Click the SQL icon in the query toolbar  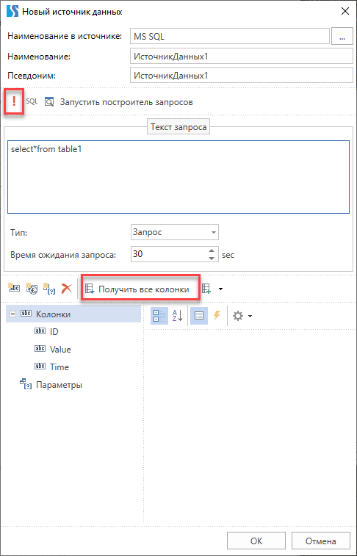[32, 102]
